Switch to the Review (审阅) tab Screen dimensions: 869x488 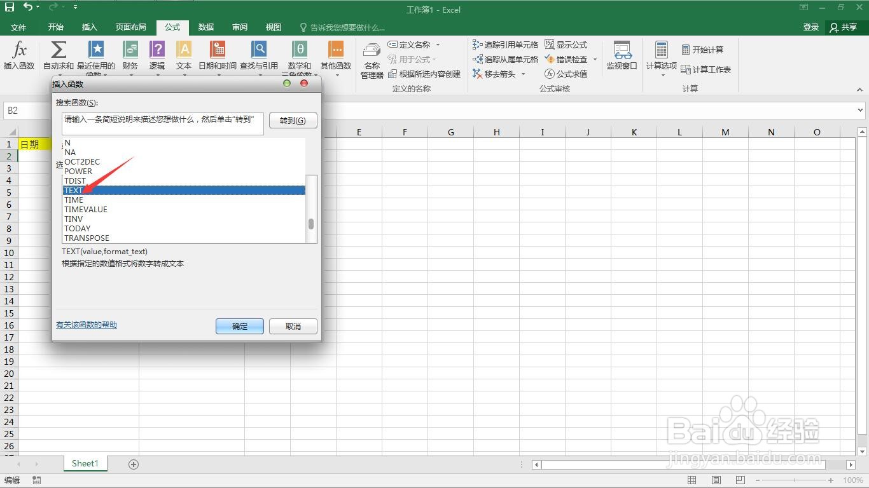tap(240, 27)
